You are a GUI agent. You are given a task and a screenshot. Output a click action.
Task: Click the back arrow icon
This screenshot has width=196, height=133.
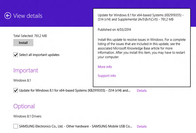click(x=8, y=16)
